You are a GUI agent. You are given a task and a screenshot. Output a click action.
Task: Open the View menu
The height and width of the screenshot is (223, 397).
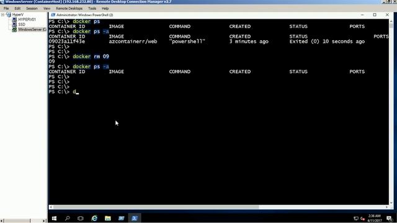(47, 8)
